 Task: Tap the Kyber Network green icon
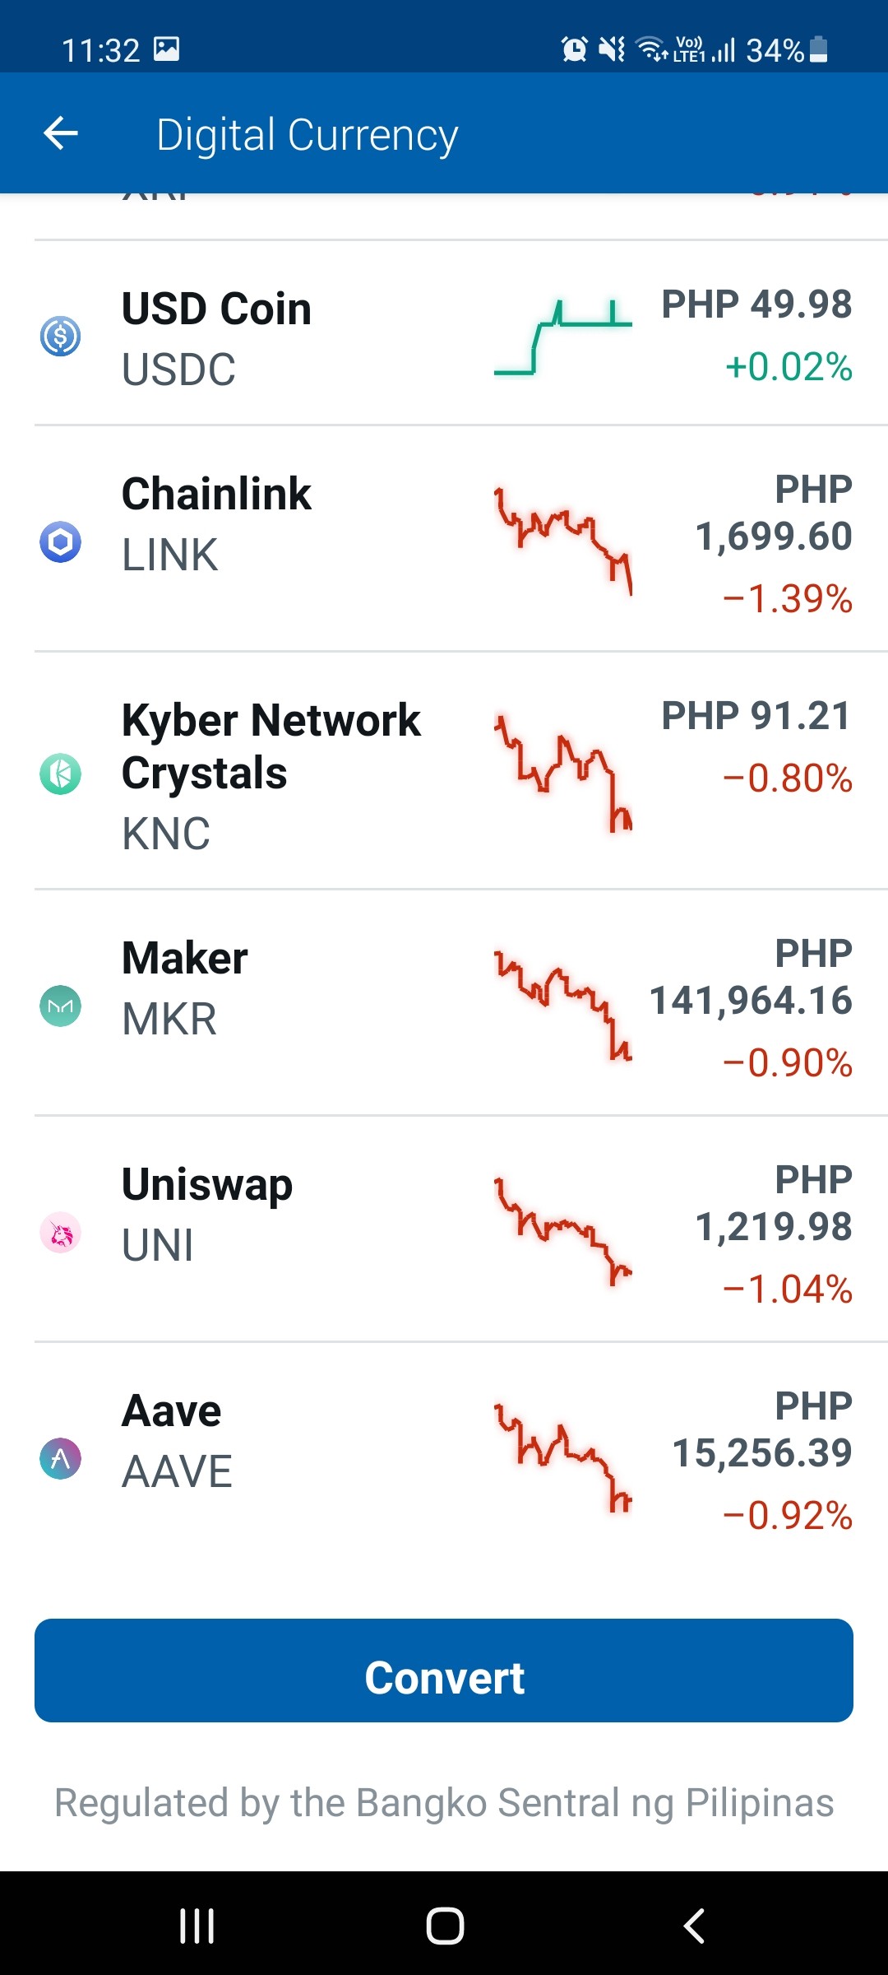tap(60, 774)
